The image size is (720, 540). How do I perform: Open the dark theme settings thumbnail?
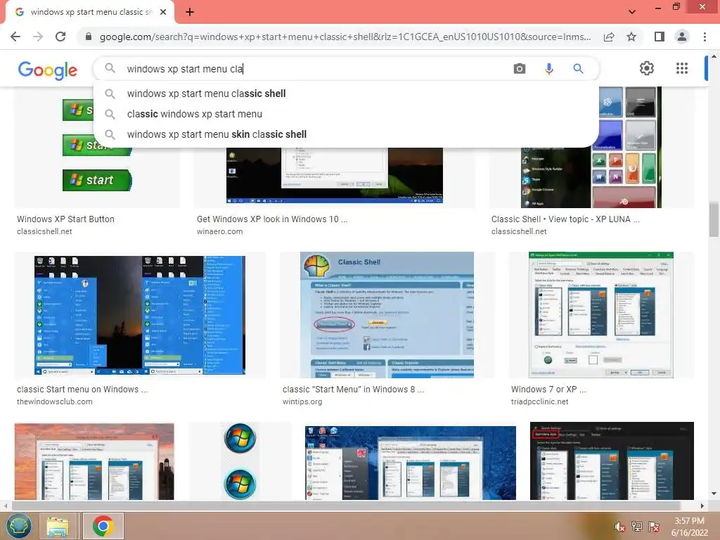click(612, 461)
